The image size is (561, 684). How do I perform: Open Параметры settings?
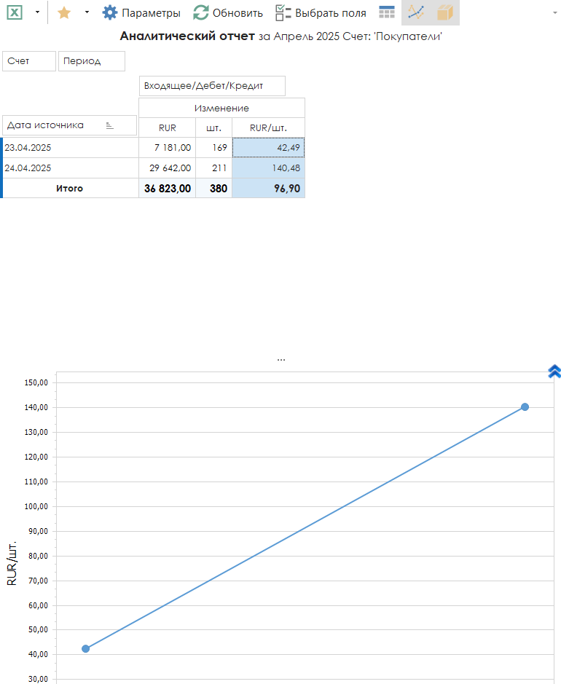[141, 12]
